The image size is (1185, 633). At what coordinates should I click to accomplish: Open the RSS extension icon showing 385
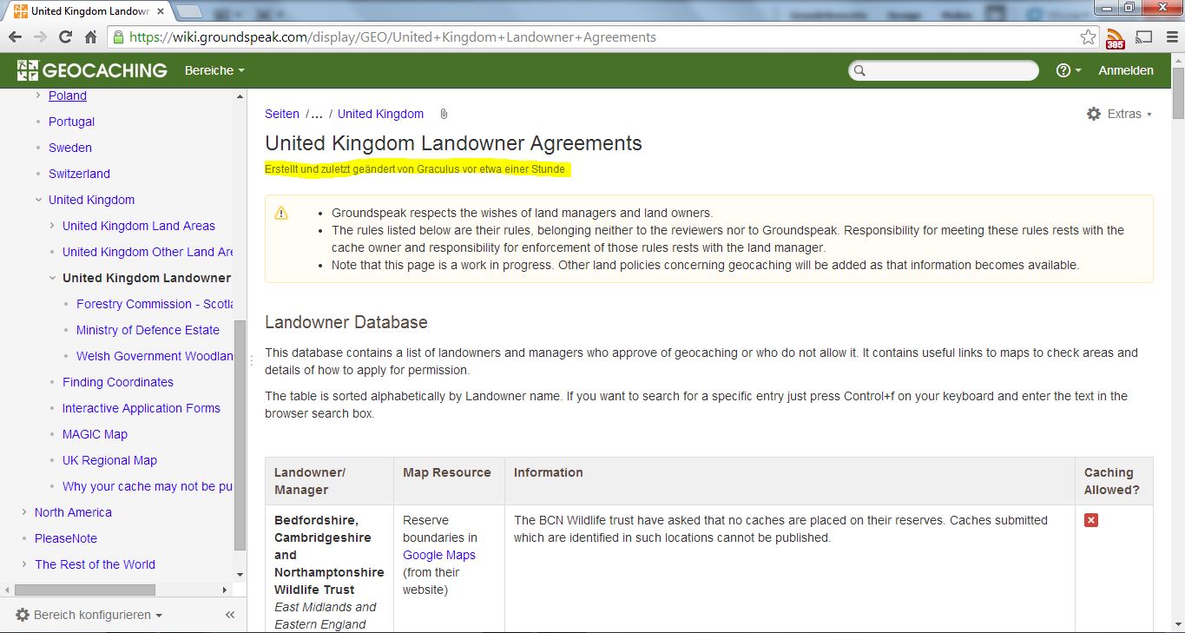[x=1115, y=39]
